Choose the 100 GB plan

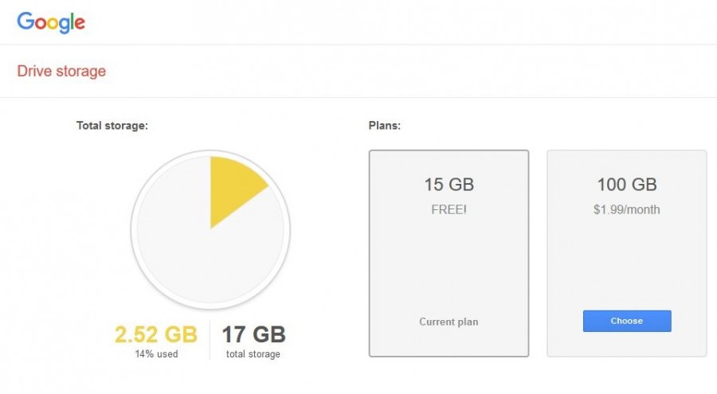(627, 321)
